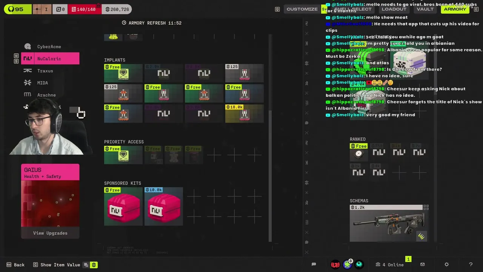Click the SCHEMAS section heading
The height and width of the screenshot is (272, 483).
tap(359, 201)
